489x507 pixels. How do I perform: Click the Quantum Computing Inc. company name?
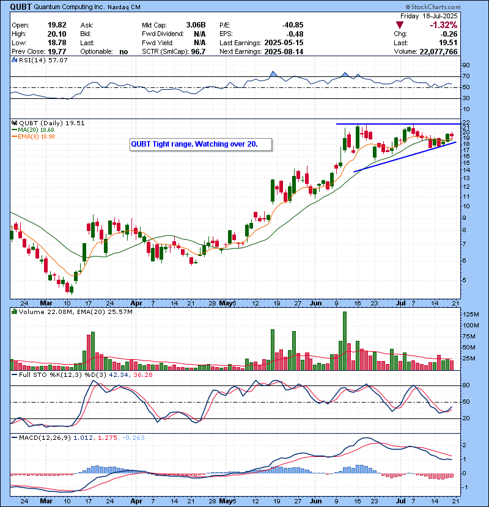tap(69, 7)
